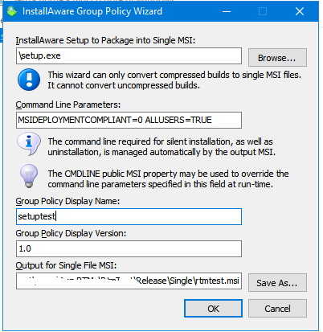323x332 pixels.
Task: Browse for the InstallAware setup file
Action: pos(277,57)
